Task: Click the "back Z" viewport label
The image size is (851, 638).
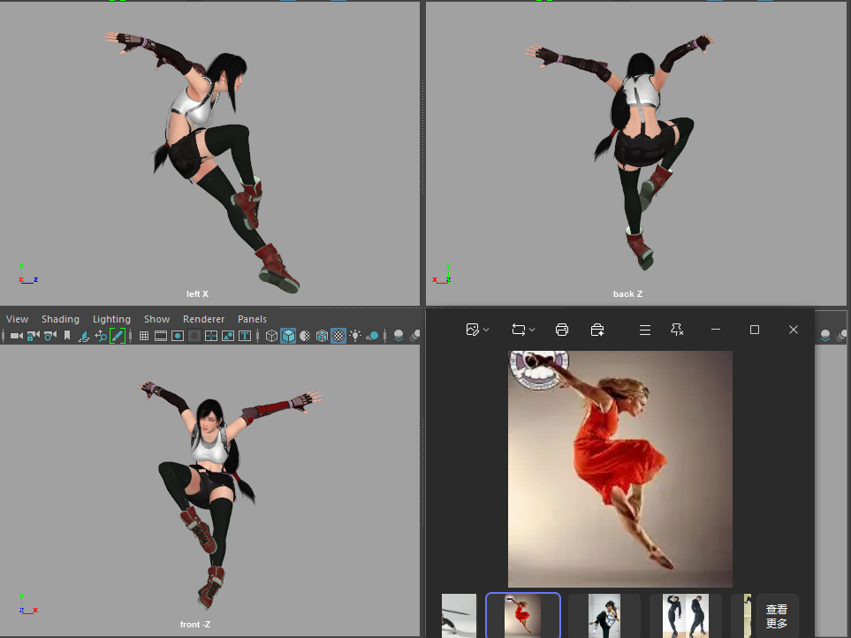Action: click(x=627, y=293)
